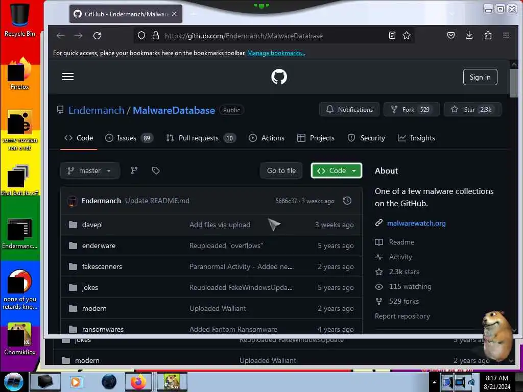Viewport: 523px width, 392px height.
Task: Click the davepl folder icon
Action: pyautogui.click(x=73, y=225)
